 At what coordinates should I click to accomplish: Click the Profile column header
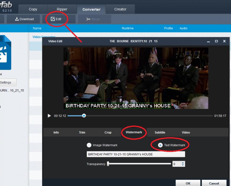(x=168, y=28)
